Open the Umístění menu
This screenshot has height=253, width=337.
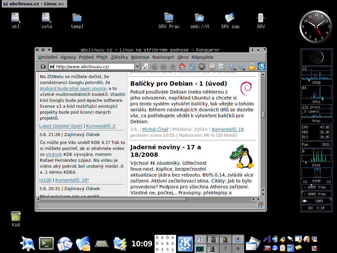pos(48,57)
